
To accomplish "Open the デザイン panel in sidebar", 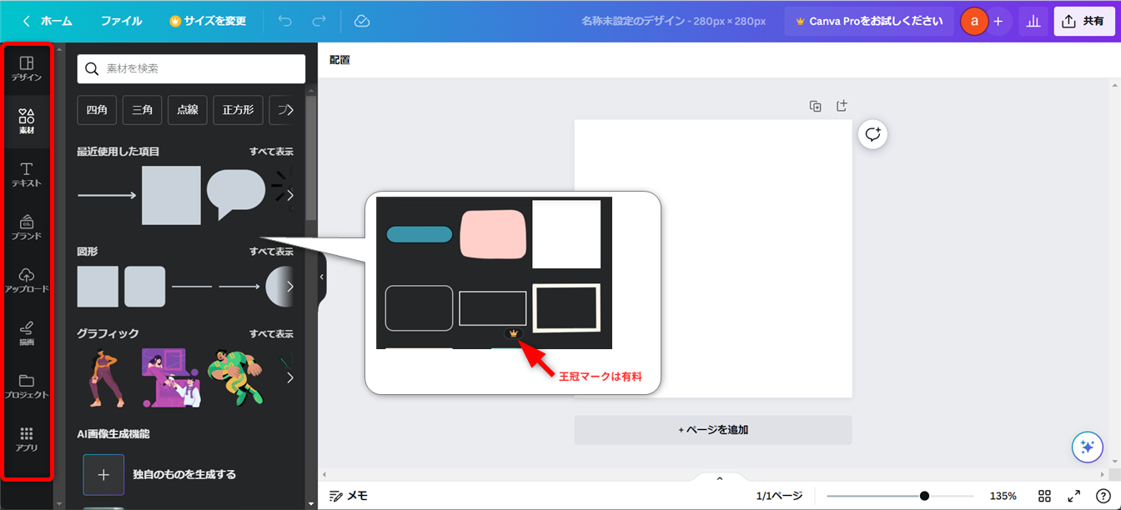I will coord(27,68).
